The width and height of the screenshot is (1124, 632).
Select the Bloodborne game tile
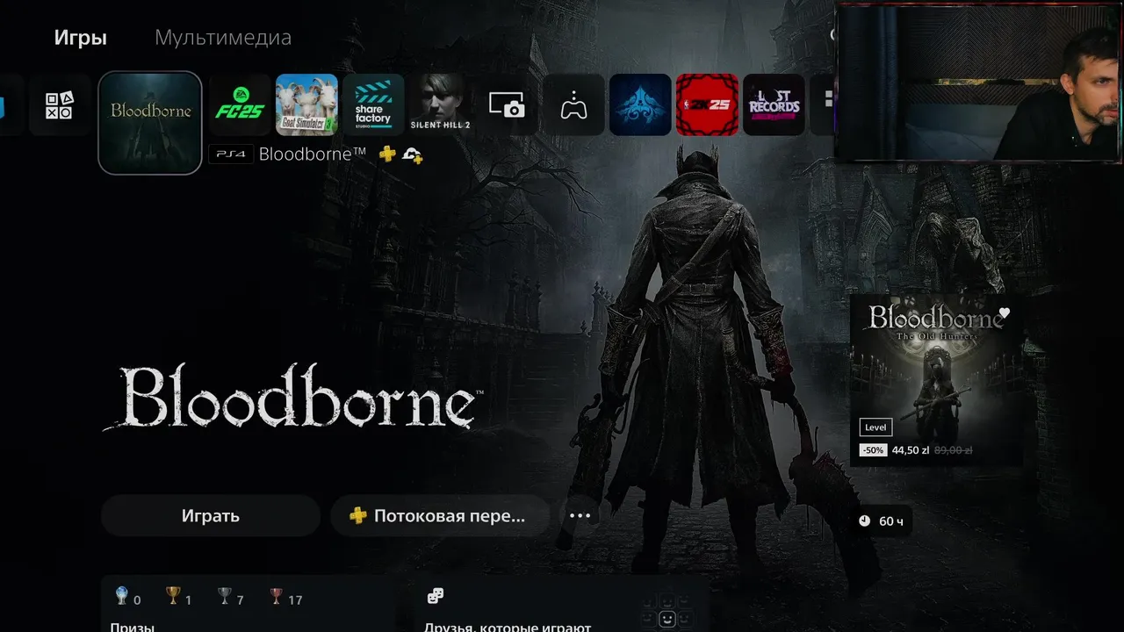click(x=150, y=123)
